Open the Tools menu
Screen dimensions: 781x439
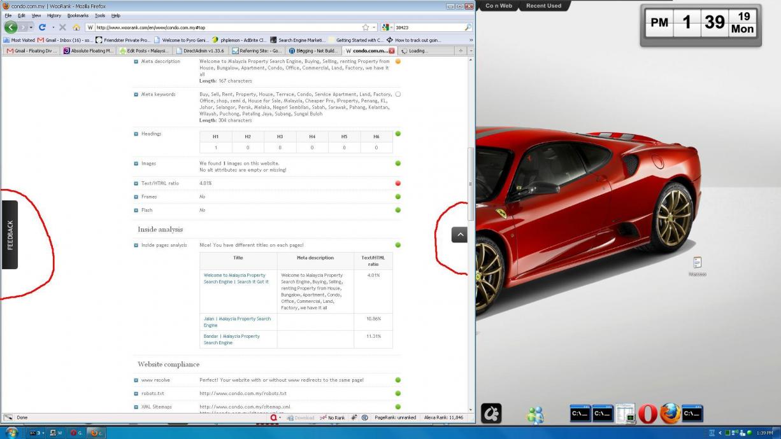(x=100, y=15)
